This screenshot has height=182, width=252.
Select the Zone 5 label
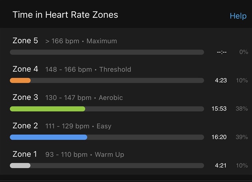[25, 40]
